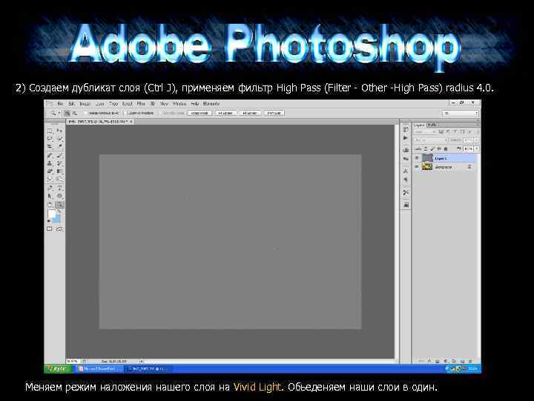Select the Hand tool
The width and height of the screenshot is (534, 401).
pos(50,205)
